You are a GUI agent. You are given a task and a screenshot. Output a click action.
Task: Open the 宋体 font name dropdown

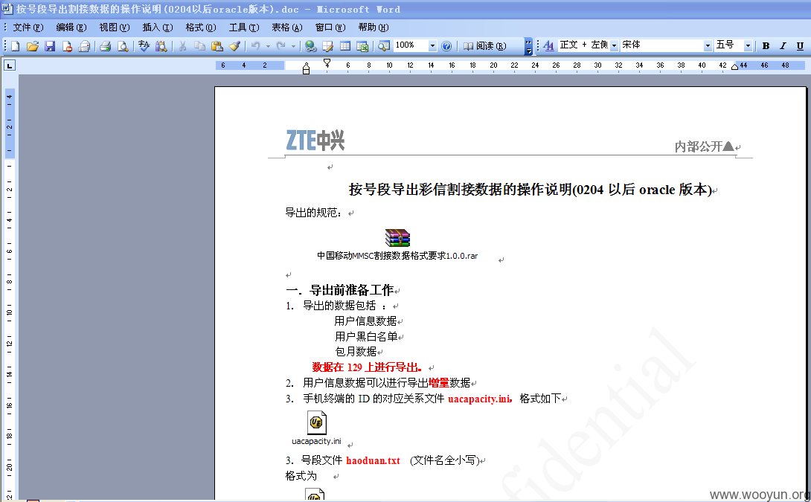(708, 46)
